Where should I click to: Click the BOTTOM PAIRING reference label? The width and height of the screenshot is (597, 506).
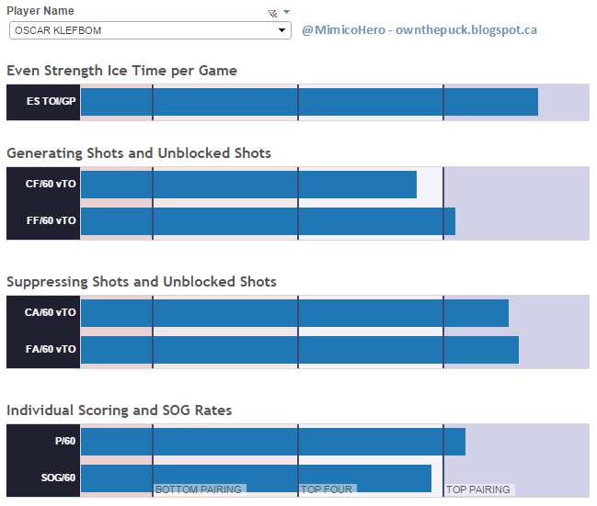coord(199,490)
